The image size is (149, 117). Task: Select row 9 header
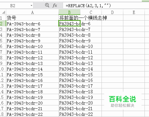(x=3, y=63)
